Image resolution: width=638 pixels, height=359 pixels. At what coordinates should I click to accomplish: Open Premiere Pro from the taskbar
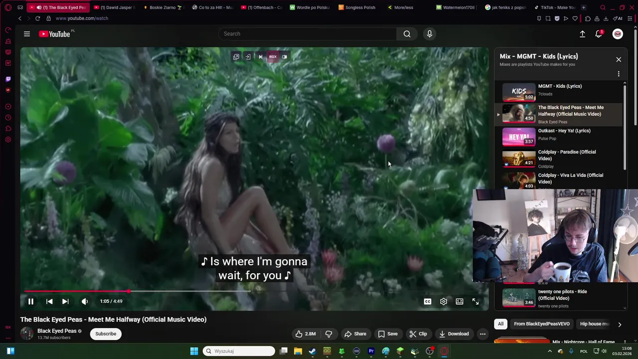pyautogui.click(x=371, y=351)
